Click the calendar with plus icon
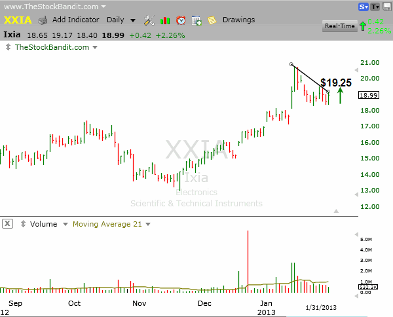 [x=196, y=20]
